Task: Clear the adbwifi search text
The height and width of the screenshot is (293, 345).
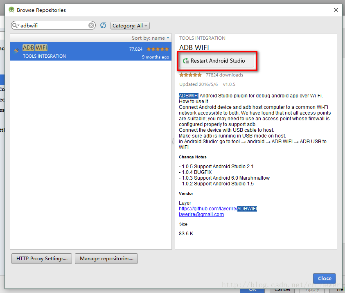Action: (x=91, y=25)
